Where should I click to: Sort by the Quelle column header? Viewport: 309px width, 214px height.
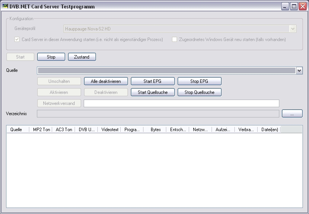(x=16, y=130)
